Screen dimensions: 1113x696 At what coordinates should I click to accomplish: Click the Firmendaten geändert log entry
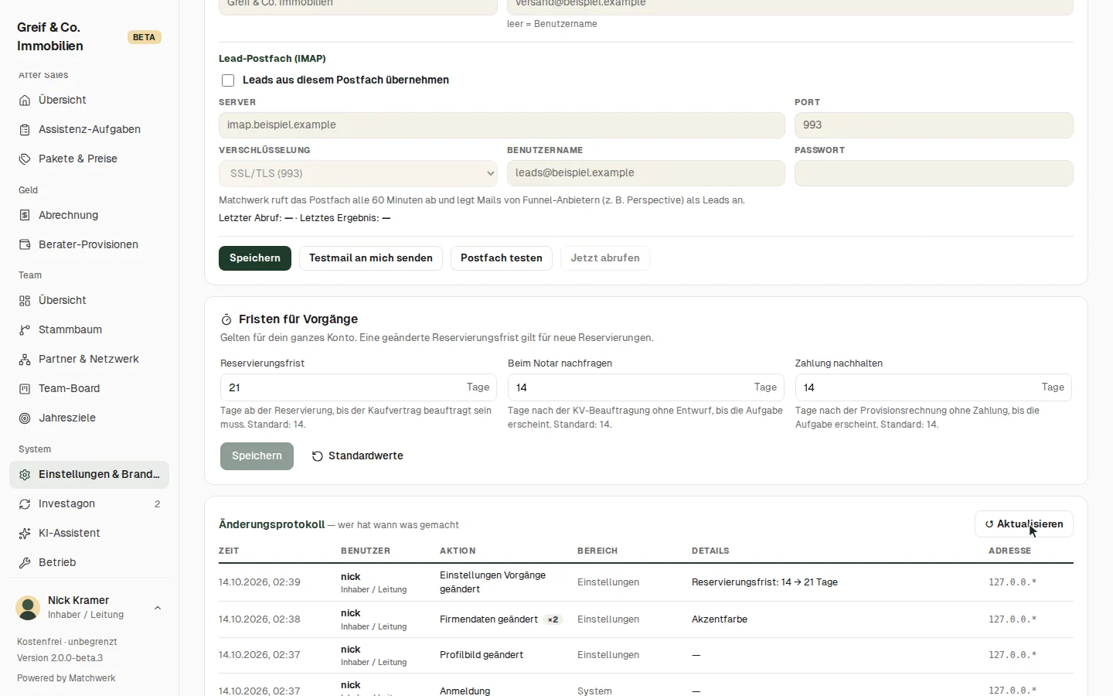(488, 619)
